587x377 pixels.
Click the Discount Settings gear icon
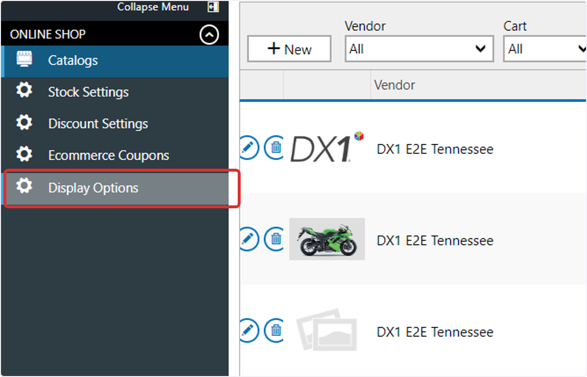click(x=24, y=123)
